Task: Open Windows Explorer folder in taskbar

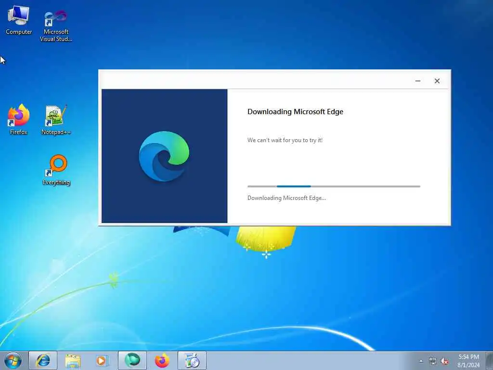Action: point(73,360)
